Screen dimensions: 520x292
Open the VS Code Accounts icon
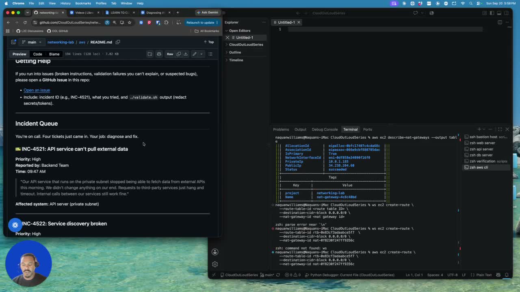point(215,252)
